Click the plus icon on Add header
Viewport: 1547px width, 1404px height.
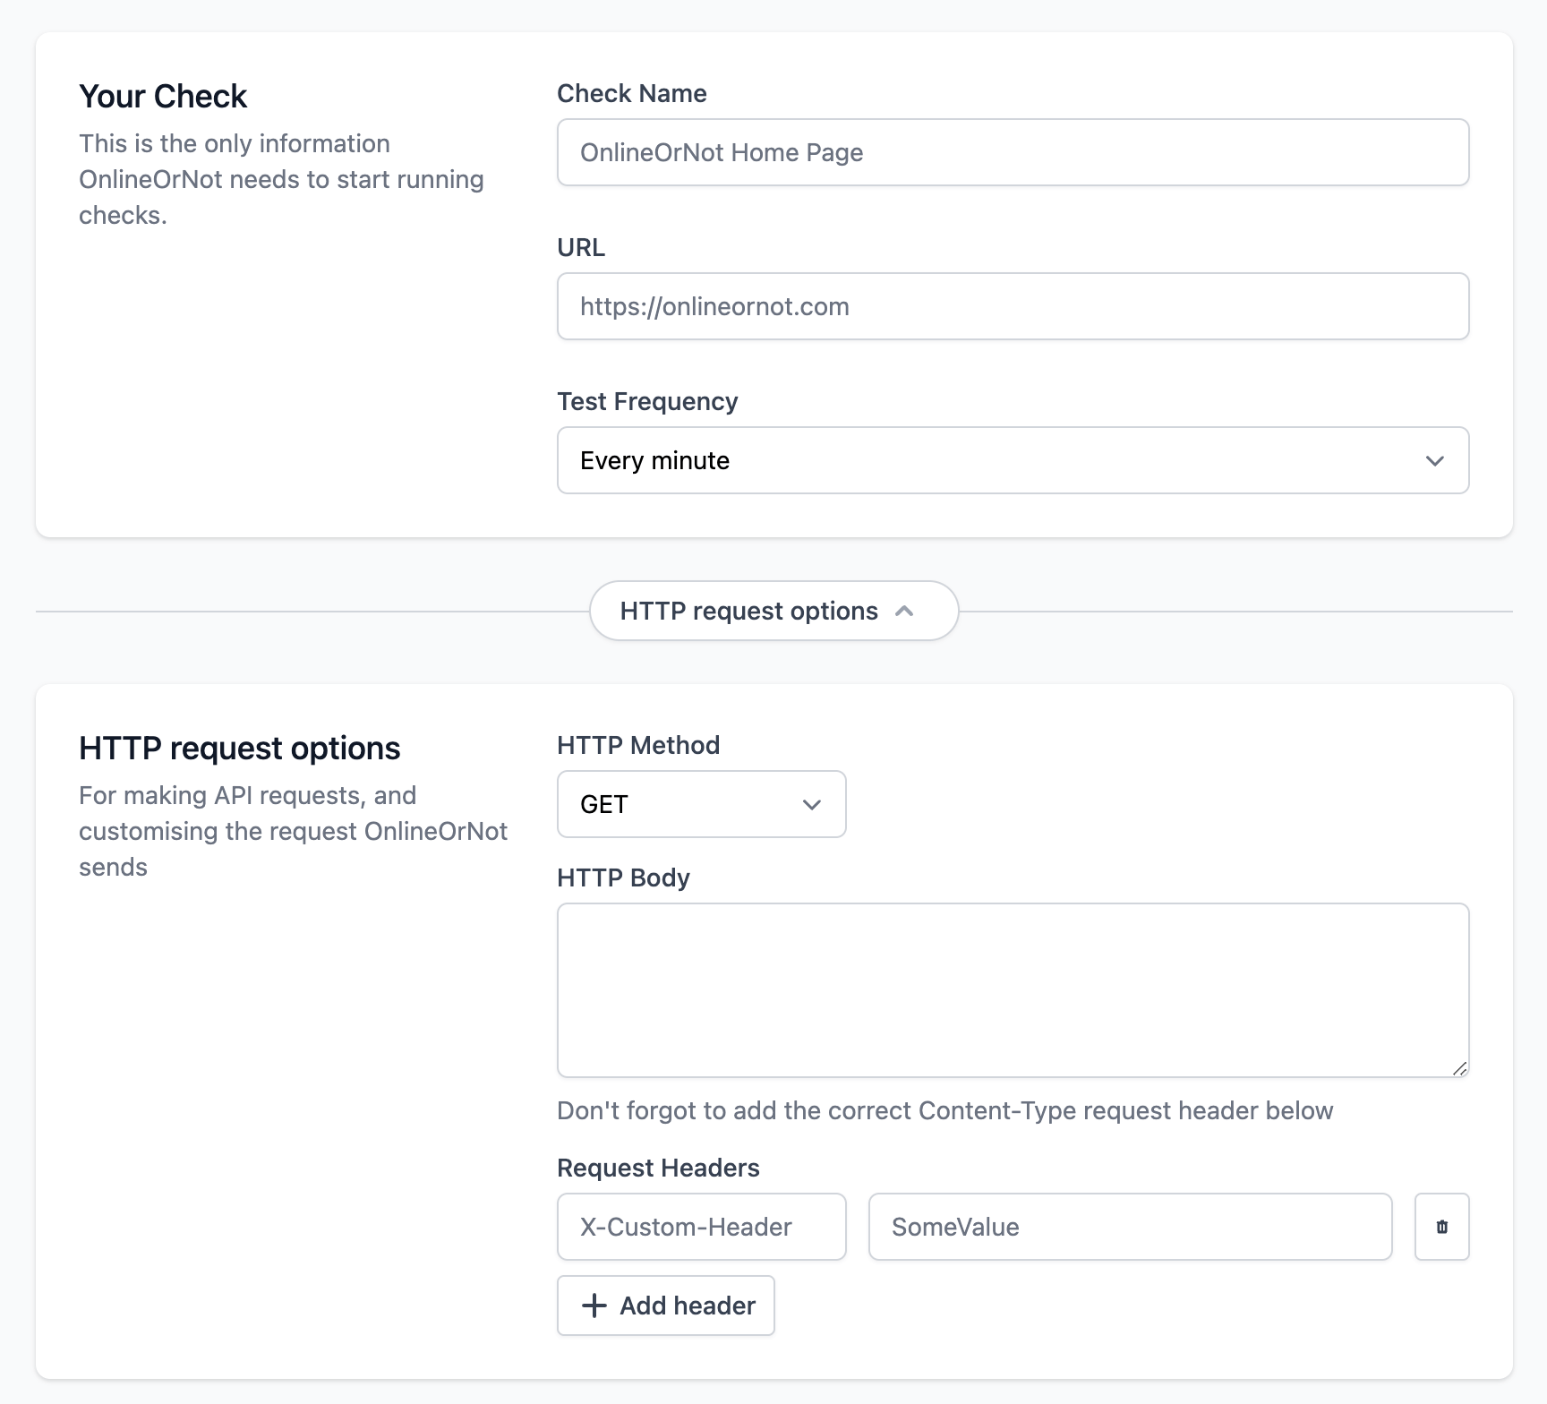click(x=594, y=1306)
